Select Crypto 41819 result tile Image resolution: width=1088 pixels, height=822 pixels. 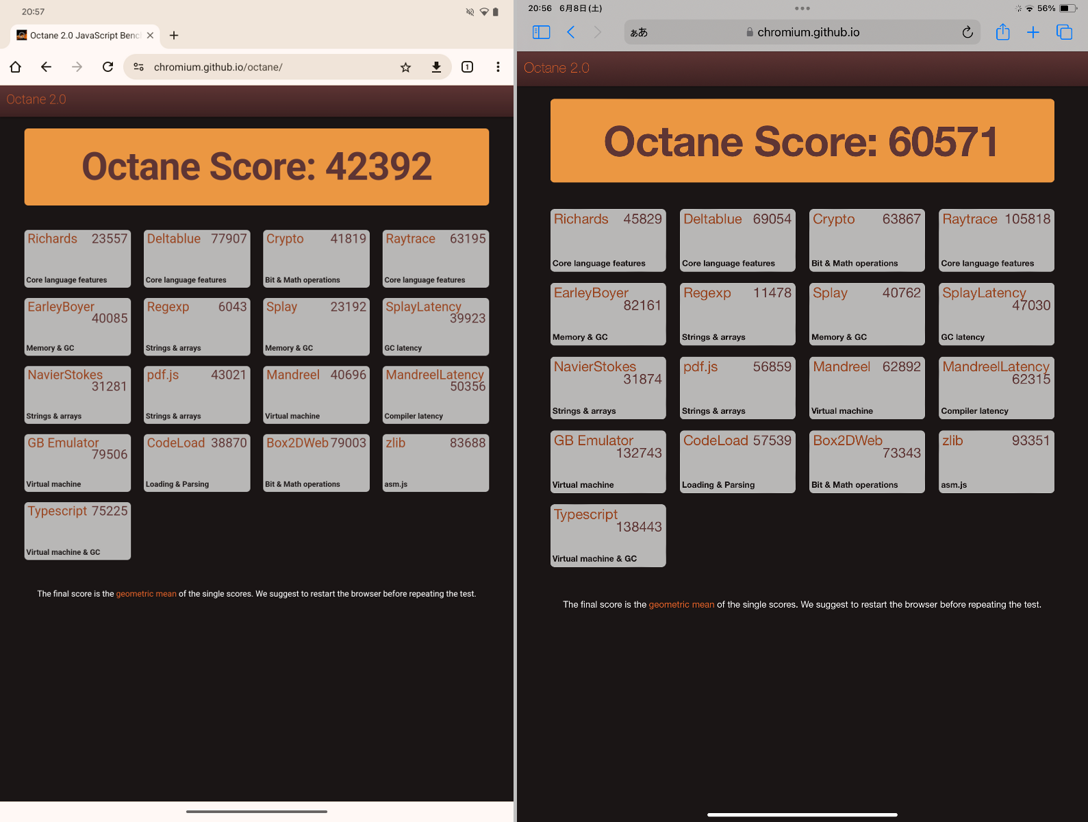(x=316, y=258)
